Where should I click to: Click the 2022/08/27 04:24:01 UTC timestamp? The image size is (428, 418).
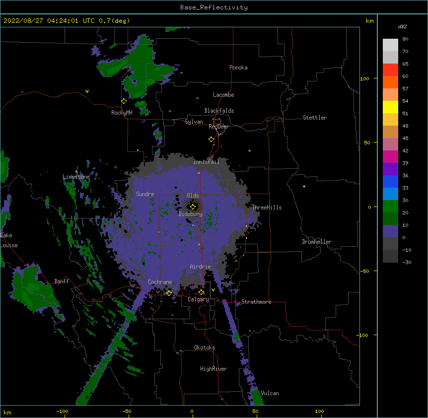tap(49, 21)
